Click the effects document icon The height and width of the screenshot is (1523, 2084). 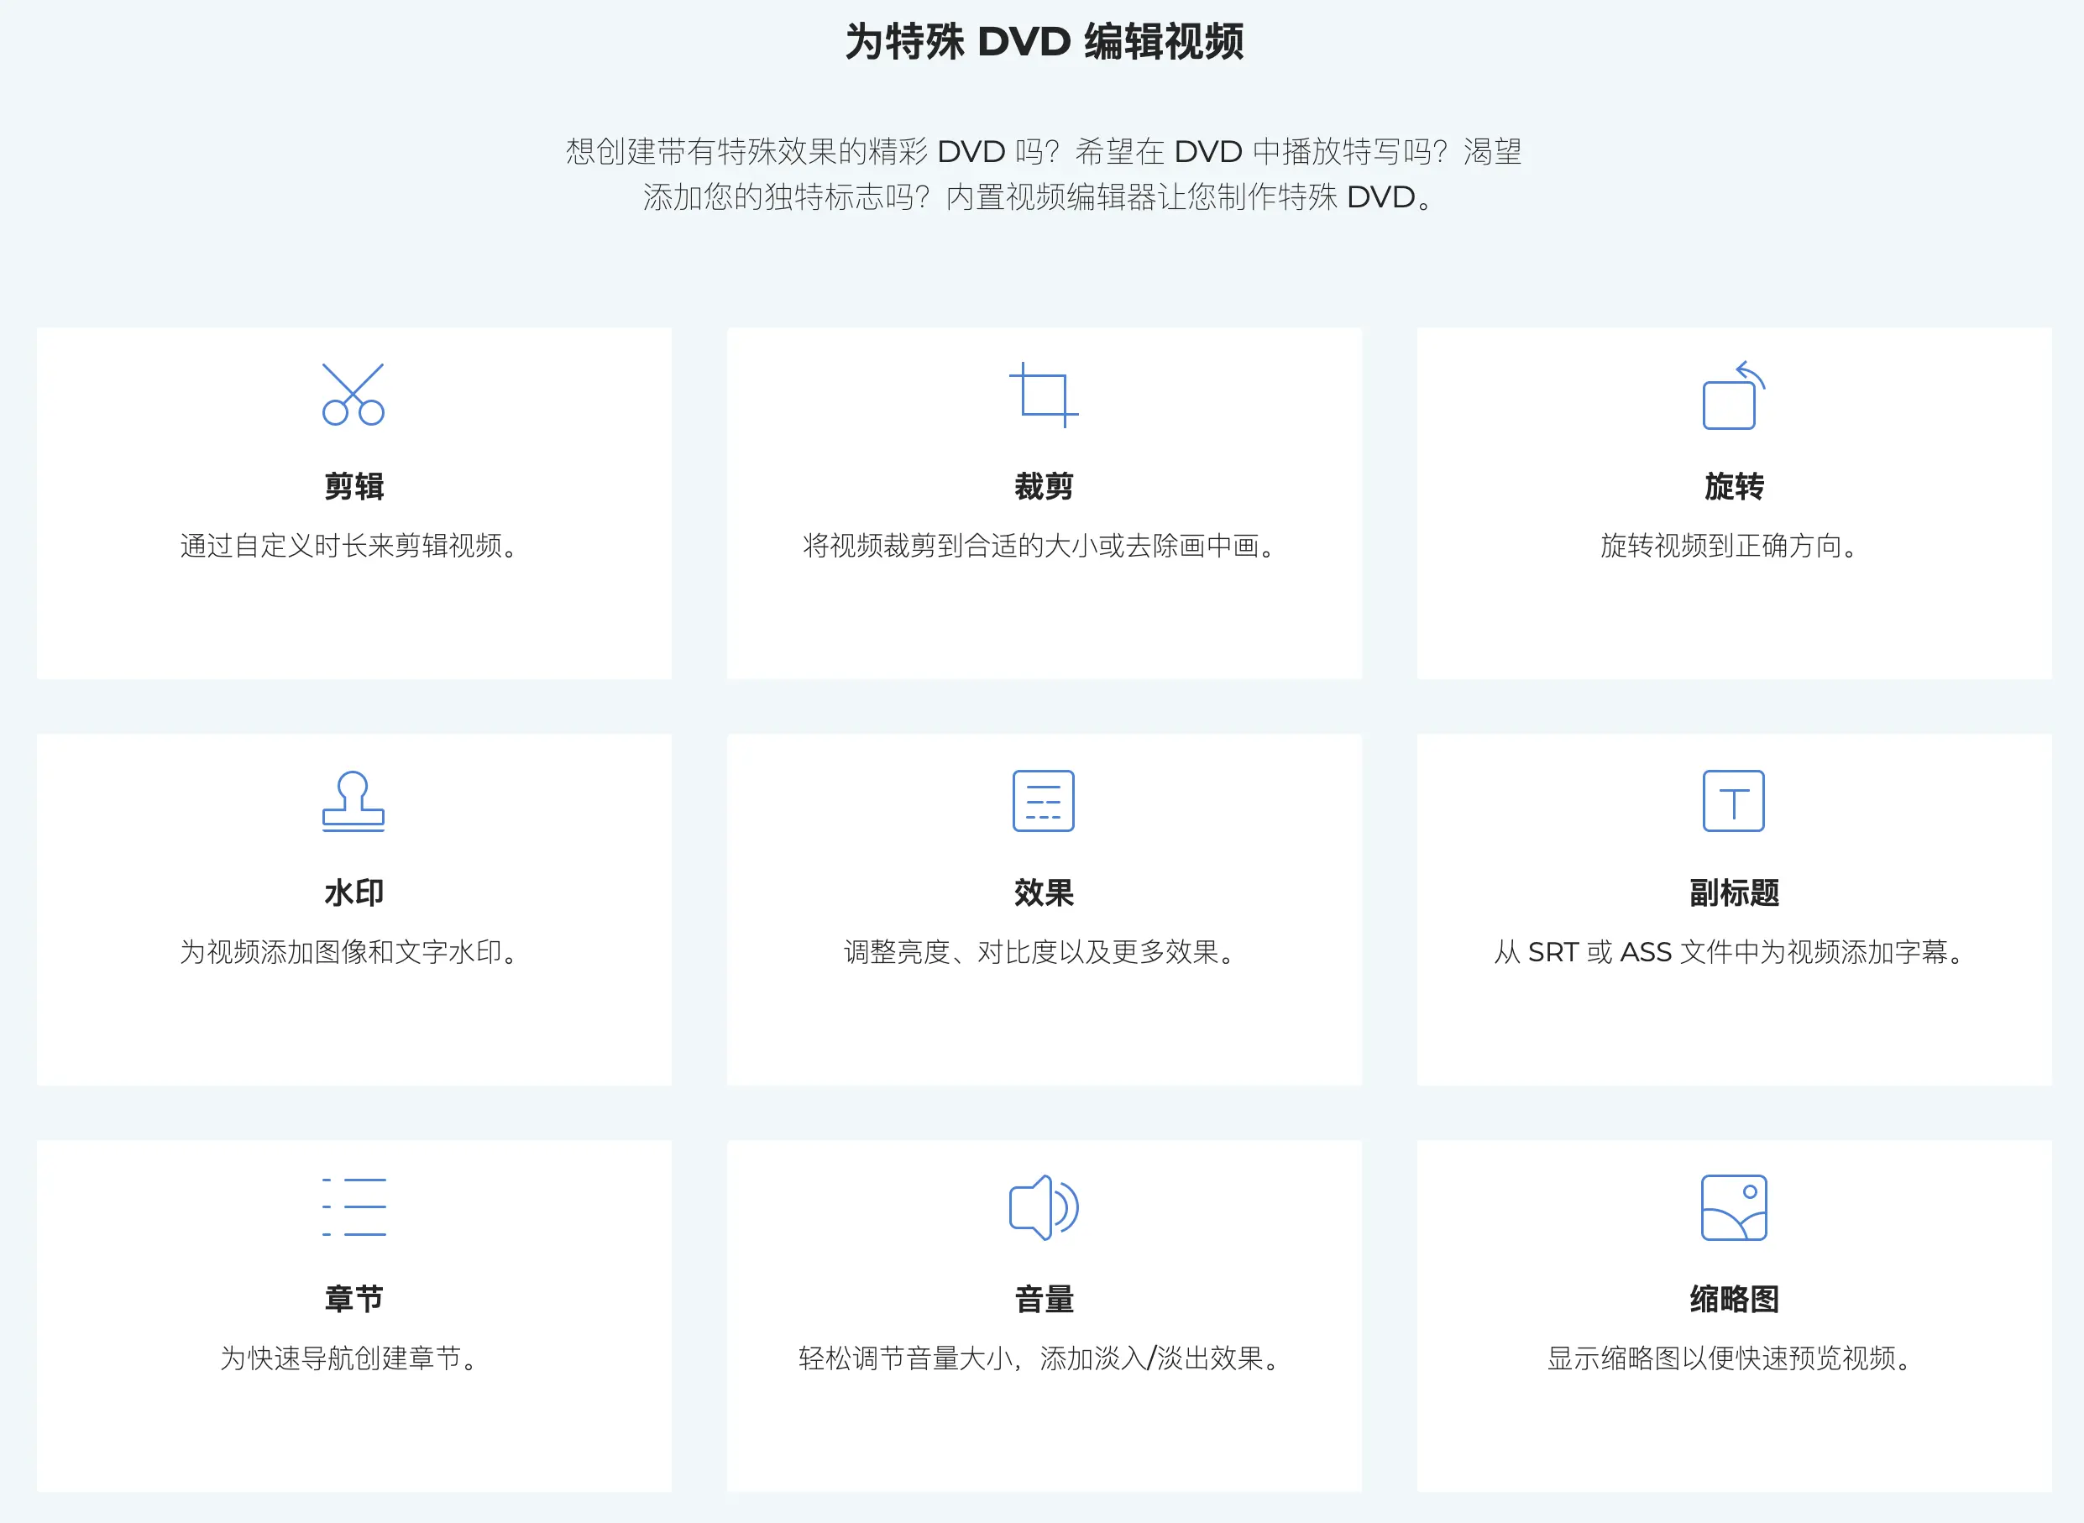click(1044, 801)
